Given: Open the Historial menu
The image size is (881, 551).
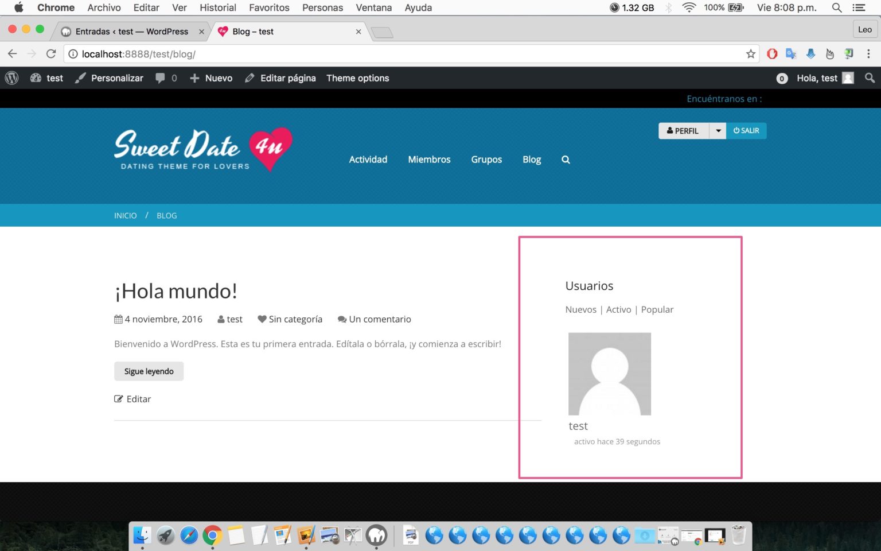Looking at the screenshot, I should 218,7.
